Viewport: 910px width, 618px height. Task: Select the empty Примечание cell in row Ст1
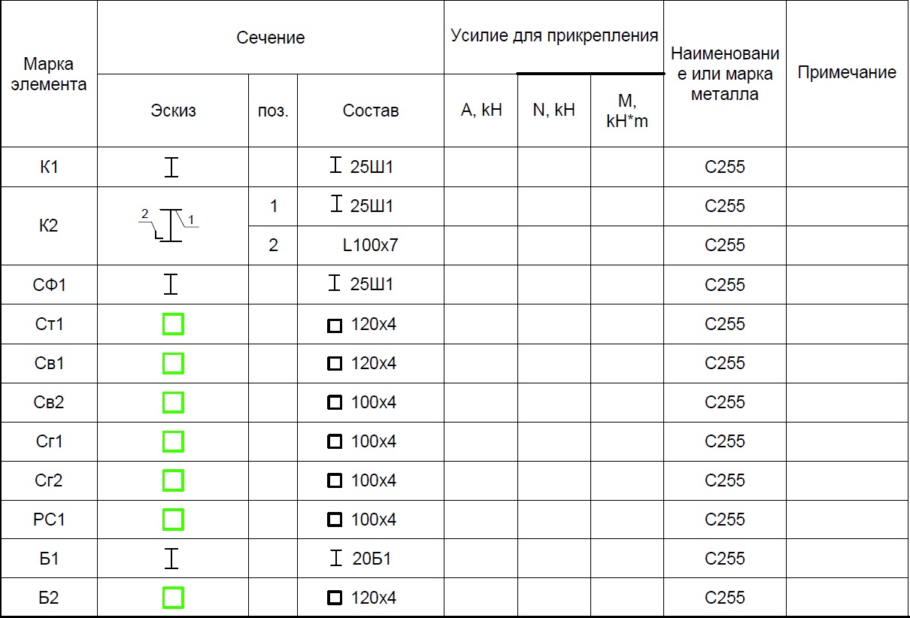point(847,324)
